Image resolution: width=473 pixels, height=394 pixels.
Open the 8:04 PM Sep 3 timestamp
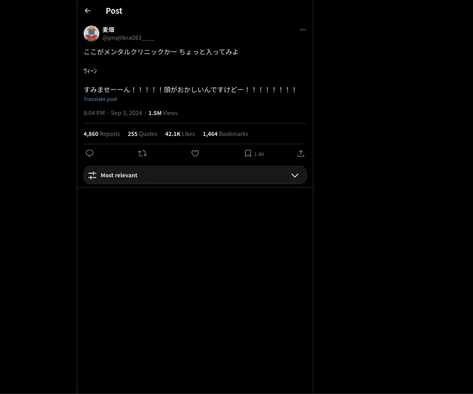click(x=113, y=113)
